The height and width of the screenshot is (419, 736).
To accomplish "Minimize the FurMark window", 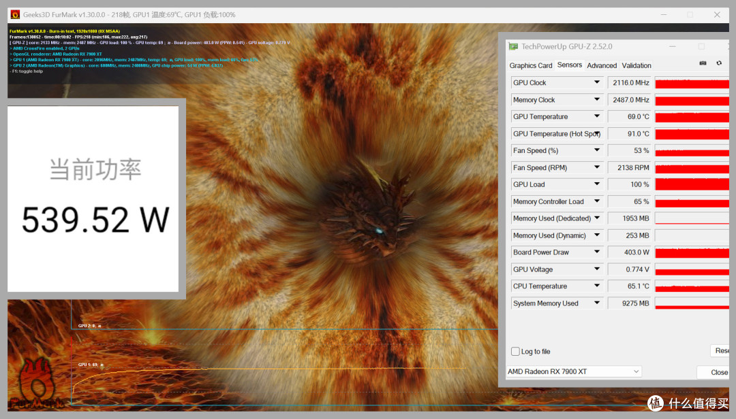I will (x=664, y=14).
